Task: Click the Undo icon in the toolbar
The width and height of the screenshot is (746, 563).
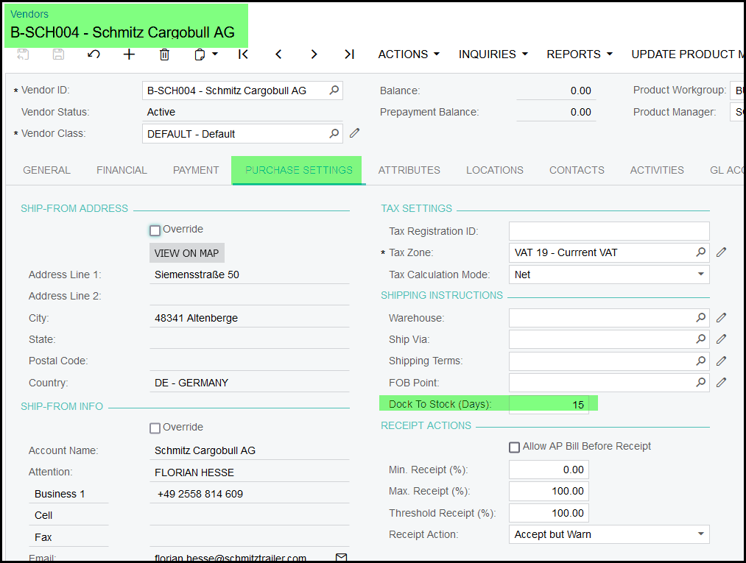Action: [94, 54]
